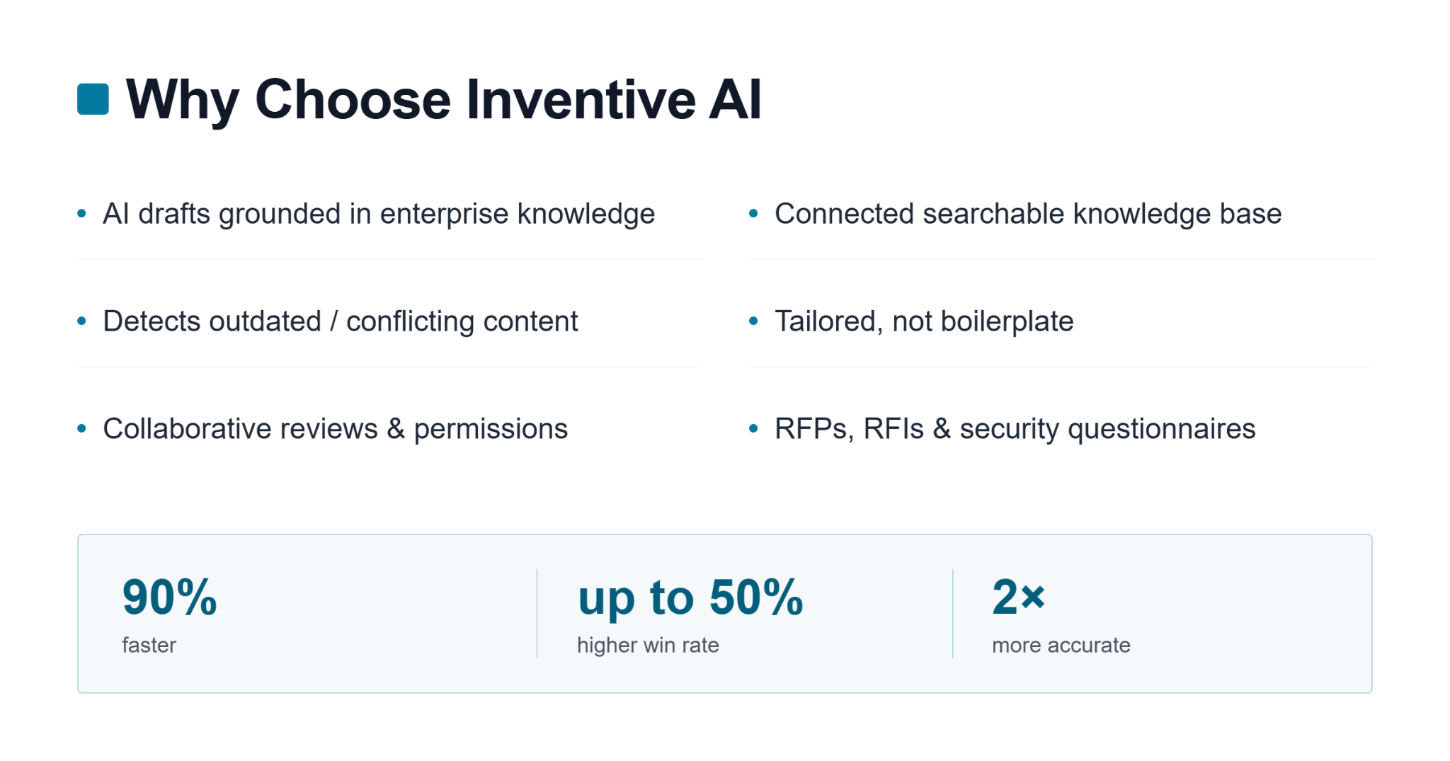Click bullet dot before 'AI drafts grounded'
Viewport: 1450px width, 761px height.
(81, 213)
